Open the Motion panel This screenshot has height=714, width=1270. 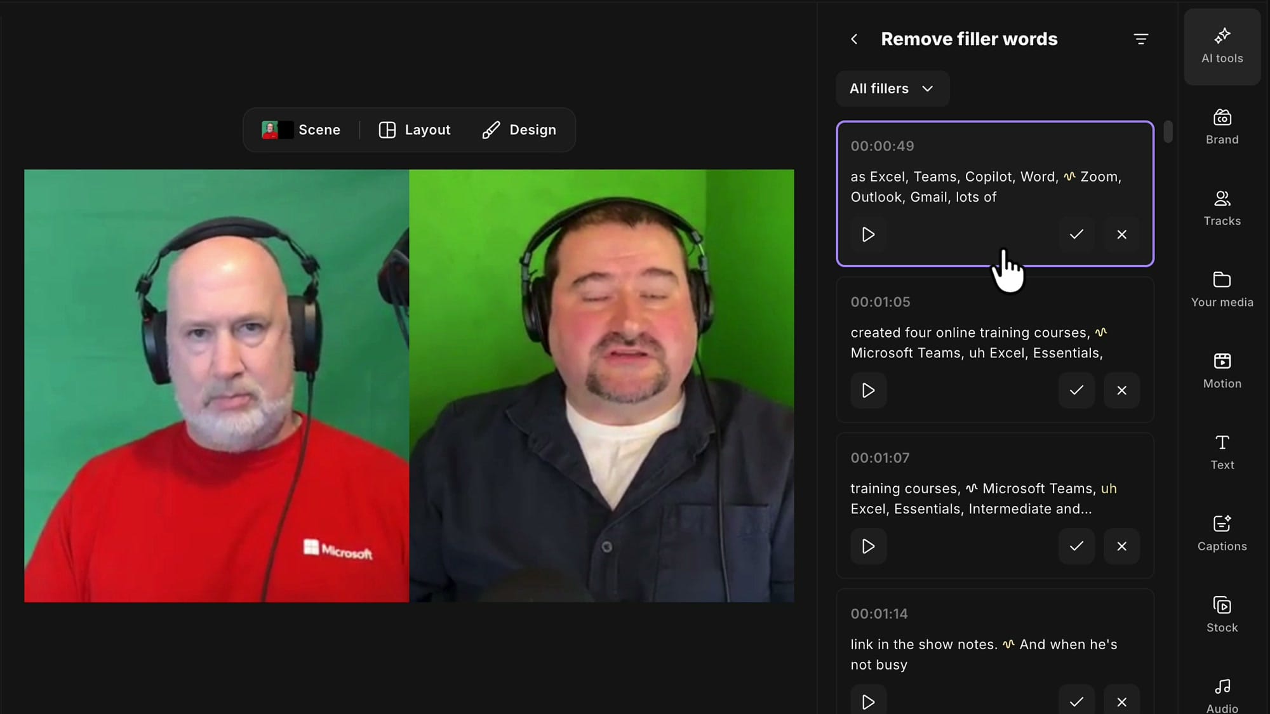(x=1222, y=371)
